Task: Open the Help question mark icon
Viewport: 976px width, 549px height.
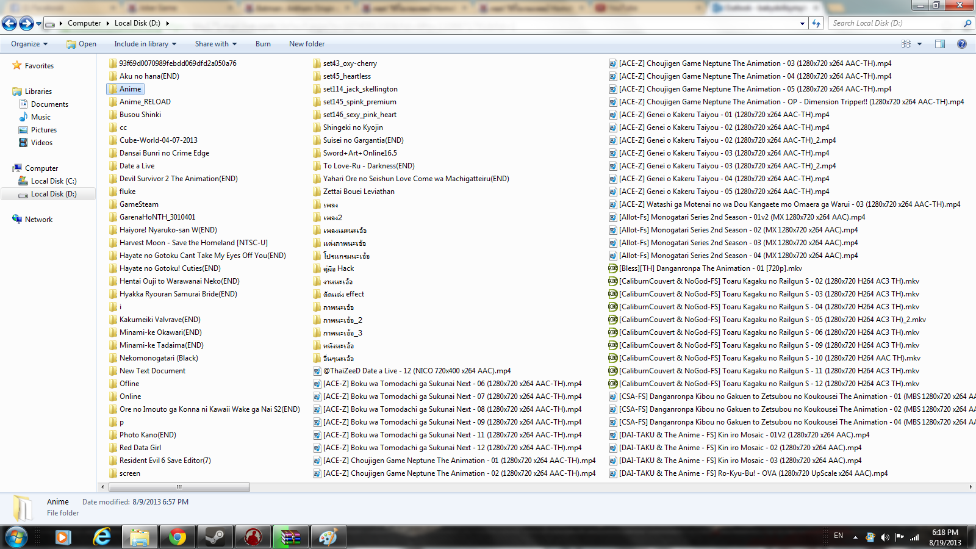Action: pyautogui.click(x=962, y=44)
